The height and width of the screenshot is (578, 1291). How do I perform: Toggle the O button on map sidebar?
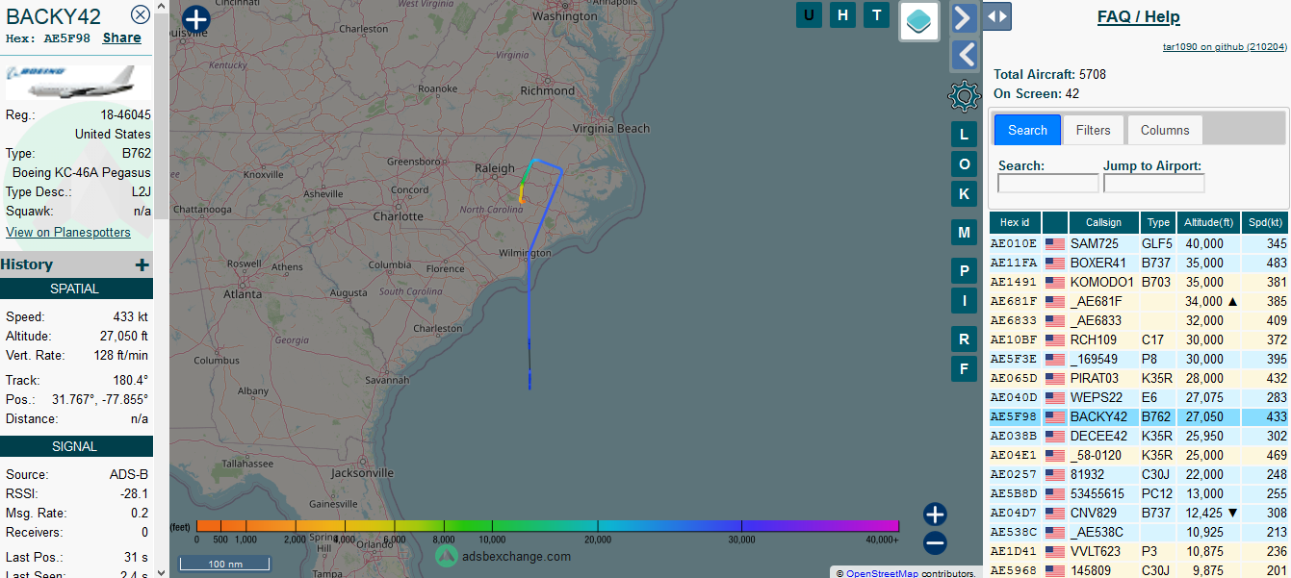[x=964, y=164]
